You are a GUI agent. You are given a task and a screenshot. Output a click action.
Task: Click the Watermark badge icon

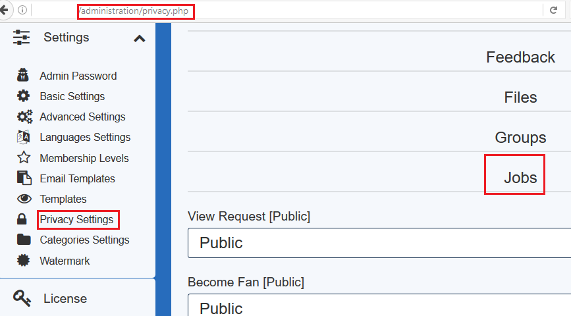[23, 260]
